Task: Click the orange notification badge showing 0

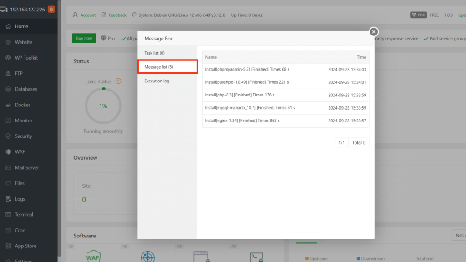Action: 51,9
